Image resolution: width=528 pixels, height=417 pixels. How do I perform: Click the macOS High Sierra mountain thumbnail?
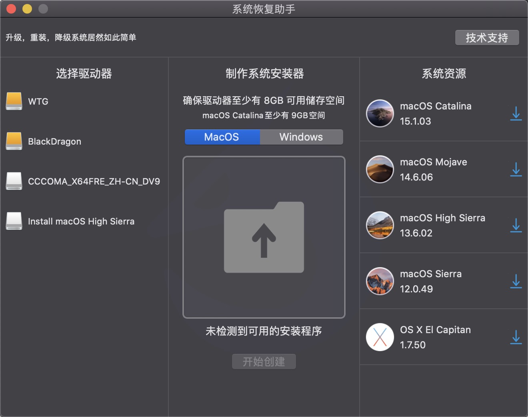(x=380, y=225)
